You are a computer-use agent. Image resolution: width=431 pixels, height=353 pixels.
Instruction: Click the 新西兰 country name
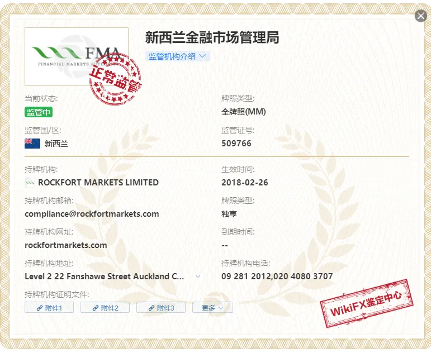click(x=56, y=144)
